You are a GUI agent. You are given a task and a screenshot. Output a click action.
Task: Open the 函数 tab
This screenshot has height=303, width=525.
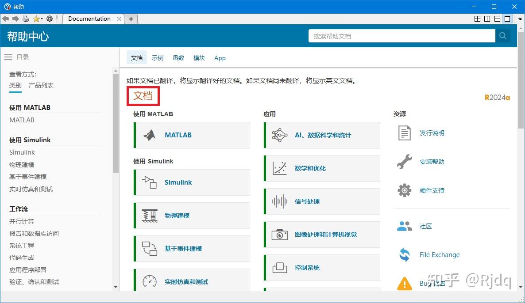(178, 57)
